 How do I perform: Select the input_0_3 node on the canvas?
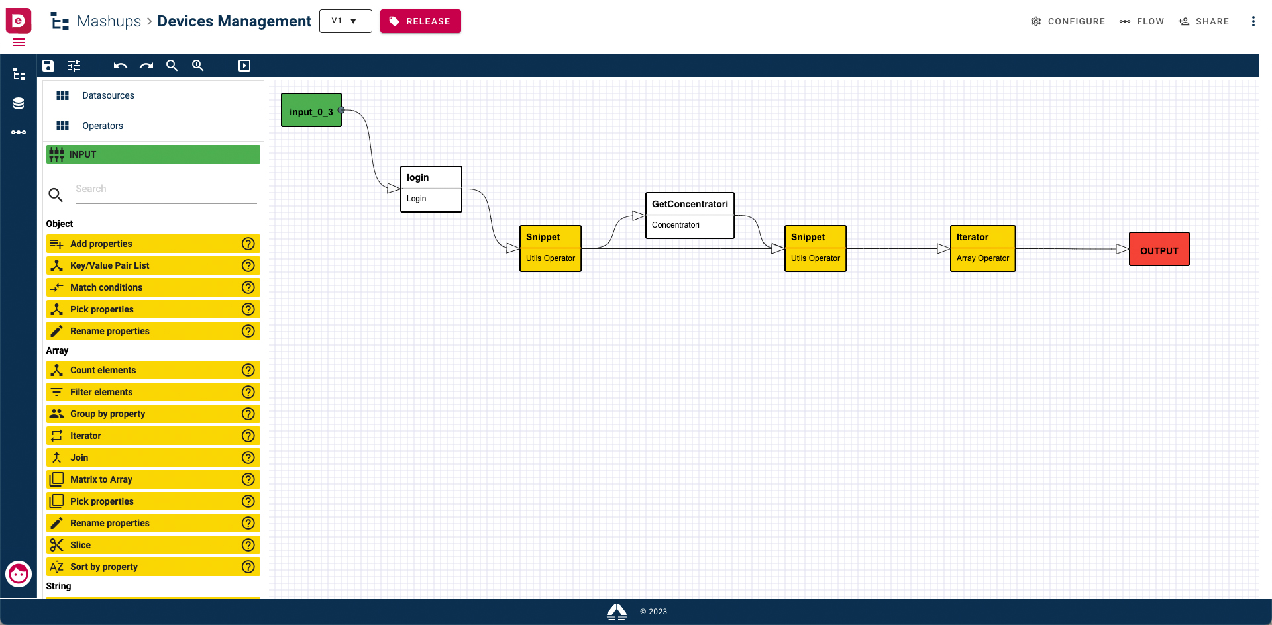(311, 110)
